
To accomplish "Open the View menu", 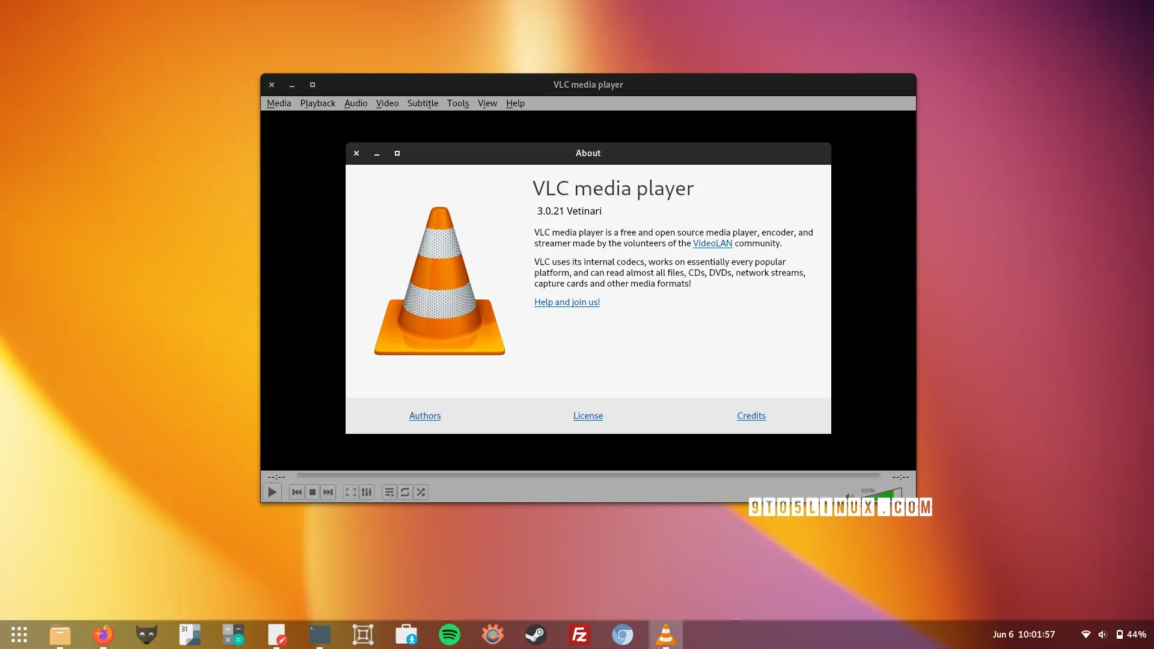I will coord(487,103).
